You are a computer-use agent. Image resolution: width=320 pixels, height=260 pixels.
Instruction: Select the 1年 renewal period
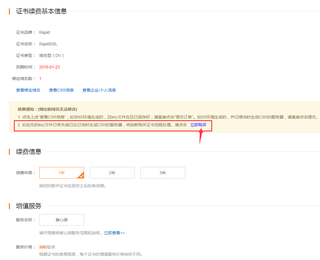62,173
